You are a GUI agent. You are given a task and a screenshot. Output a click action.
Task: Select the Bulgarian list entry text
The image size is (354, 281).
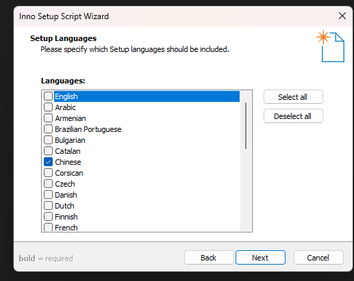click(x=70, y=140)
